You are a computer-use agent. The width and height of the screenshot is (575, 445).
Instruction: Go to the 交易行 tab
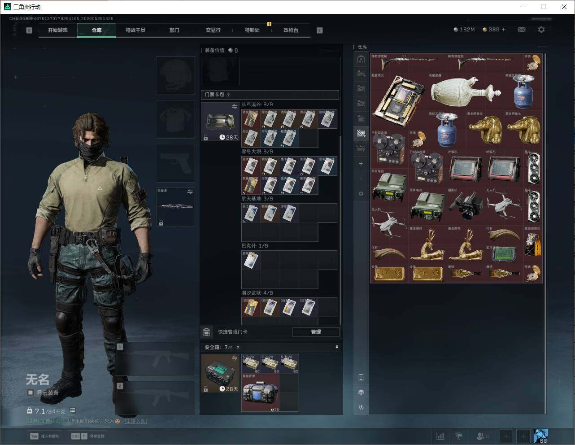coord(213,30)
